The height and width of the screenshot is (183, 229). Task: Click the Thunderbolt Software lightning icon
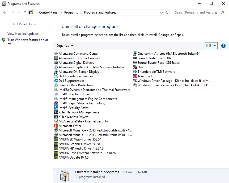tap(135, 71)
